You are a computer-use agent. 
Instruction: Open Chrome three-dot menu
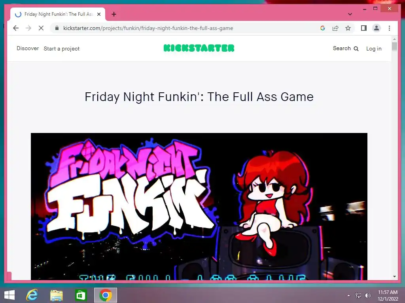pos(389,28)
